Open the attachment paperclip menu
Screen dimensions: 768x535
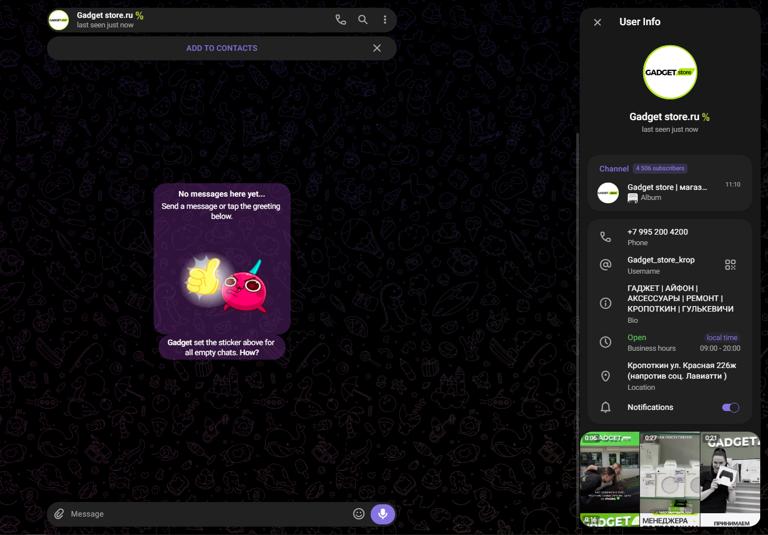point(59,514)
